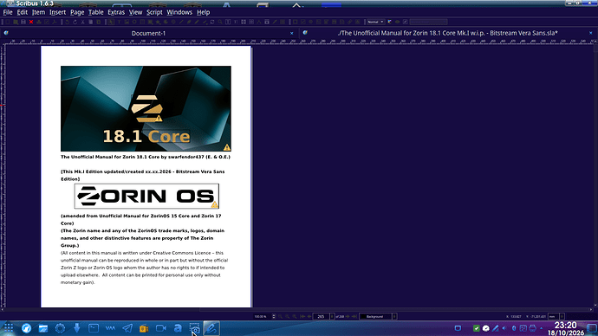This screenshot has height=336, width=598.
Task: Select the Zoom magnifier tool icon
Action: pyautogui.click(x=220, y=22)
